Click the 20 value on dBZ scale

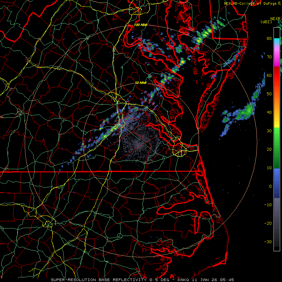269,149
